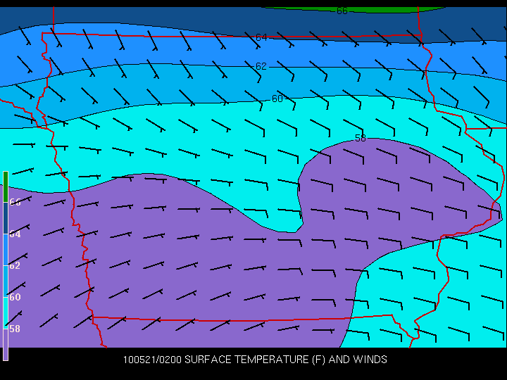Click the 62 contour label on the map
Screen dimensions: 507x380
[261, 66]
